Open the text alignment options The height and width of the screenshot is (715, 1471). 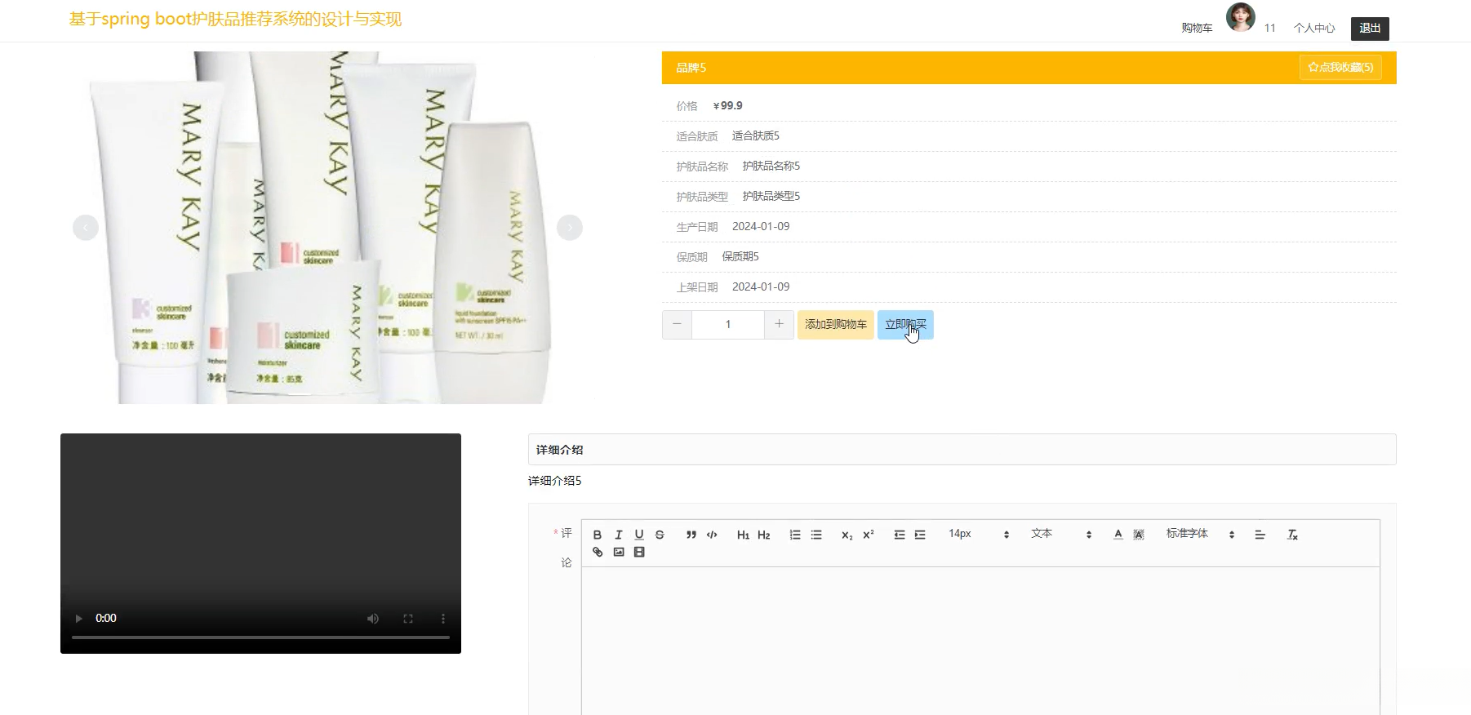1260,535
